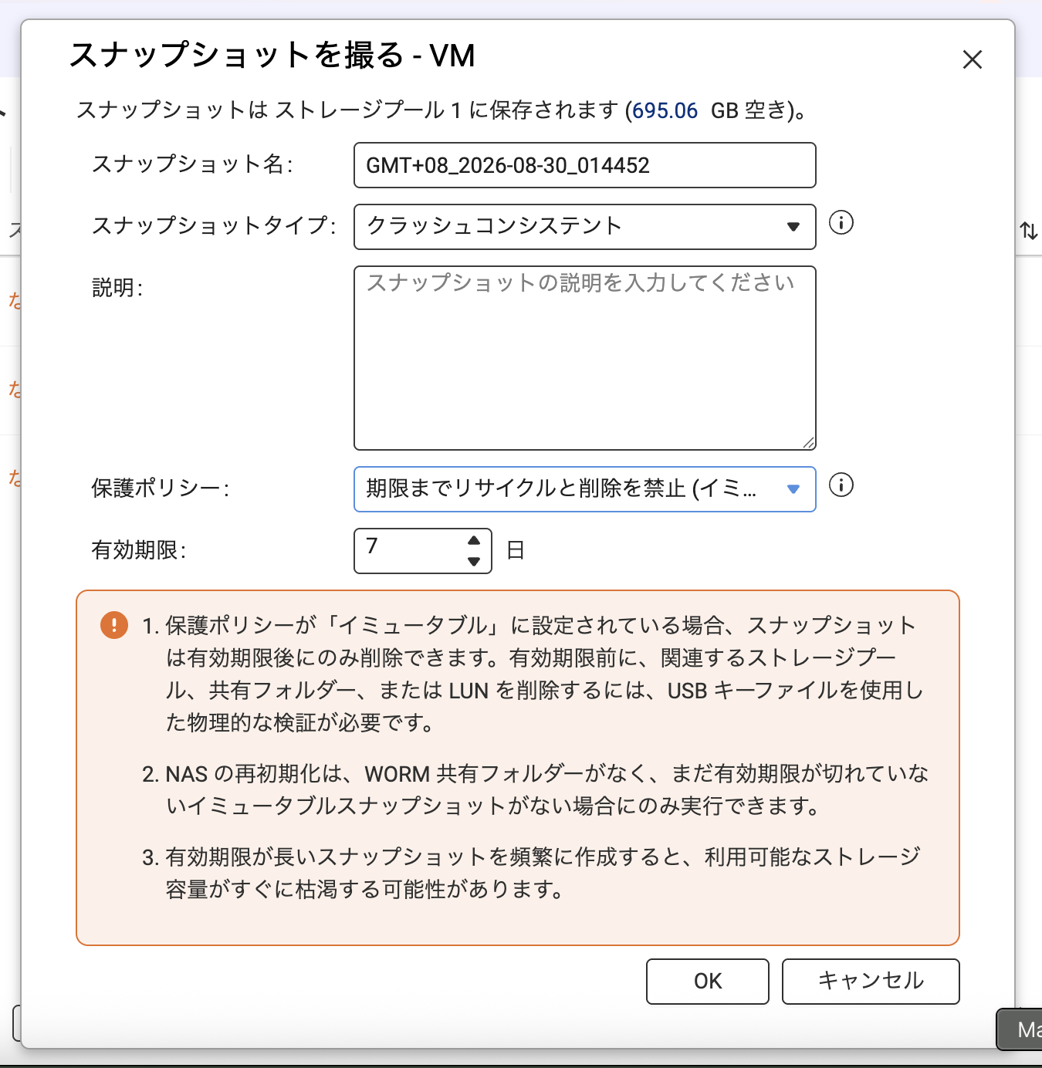Confirm snapshot with OK button
This screenshot has height=1068, width=1042.
click(707, 982)
